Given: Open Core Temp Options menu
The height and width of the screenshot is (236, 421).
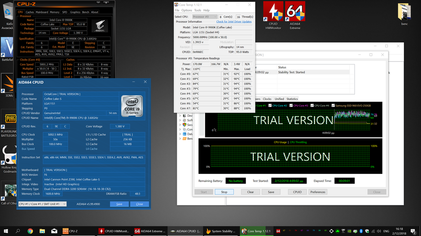Looking at the screenshot, I should pyautogui.click(x=187, y=10).
